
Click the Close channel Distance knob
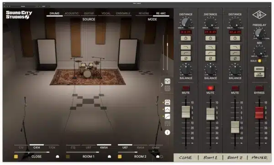(x=186, y=23)
